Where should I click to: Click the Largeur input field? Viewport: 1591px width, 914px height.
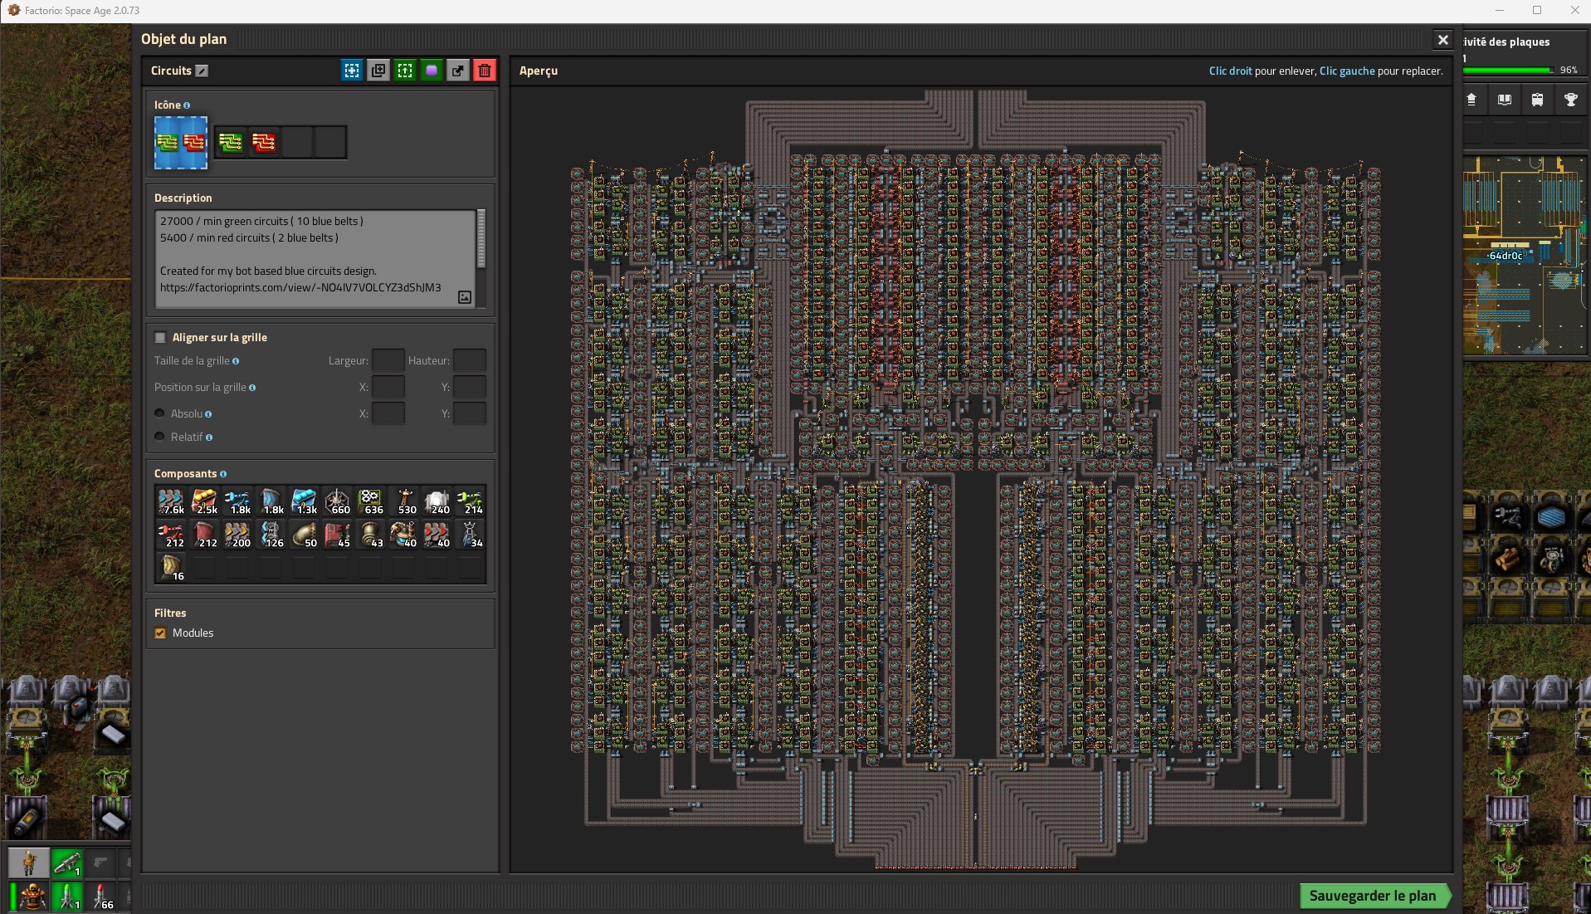(388, 360)
